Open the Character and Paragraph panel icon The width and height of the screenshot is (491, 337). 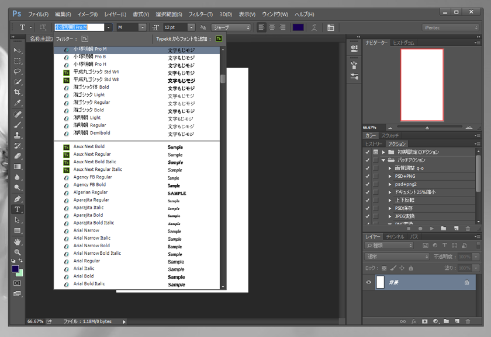(x=331, y=27)
